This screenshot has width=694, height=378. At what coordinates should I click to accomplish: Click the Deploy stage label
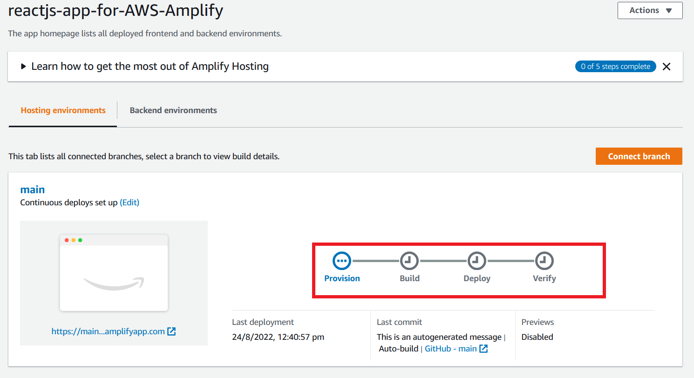coord(477,278)
